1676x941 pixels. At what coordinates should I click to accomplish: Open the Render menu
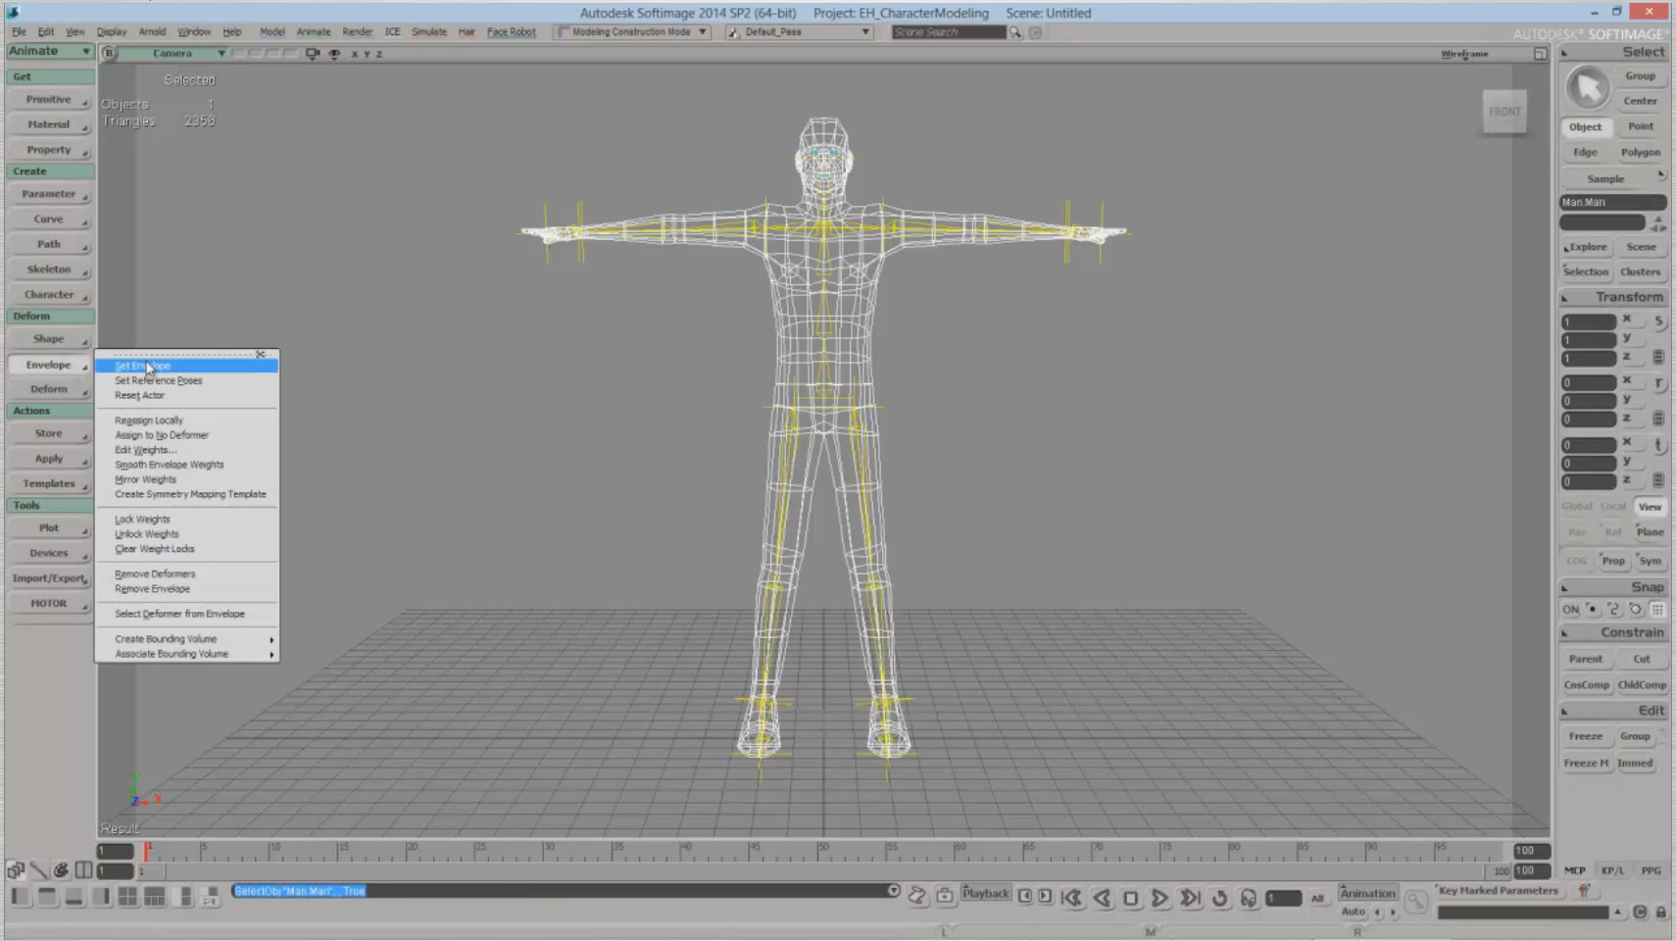pyautogui.click(x=357, y=32)
